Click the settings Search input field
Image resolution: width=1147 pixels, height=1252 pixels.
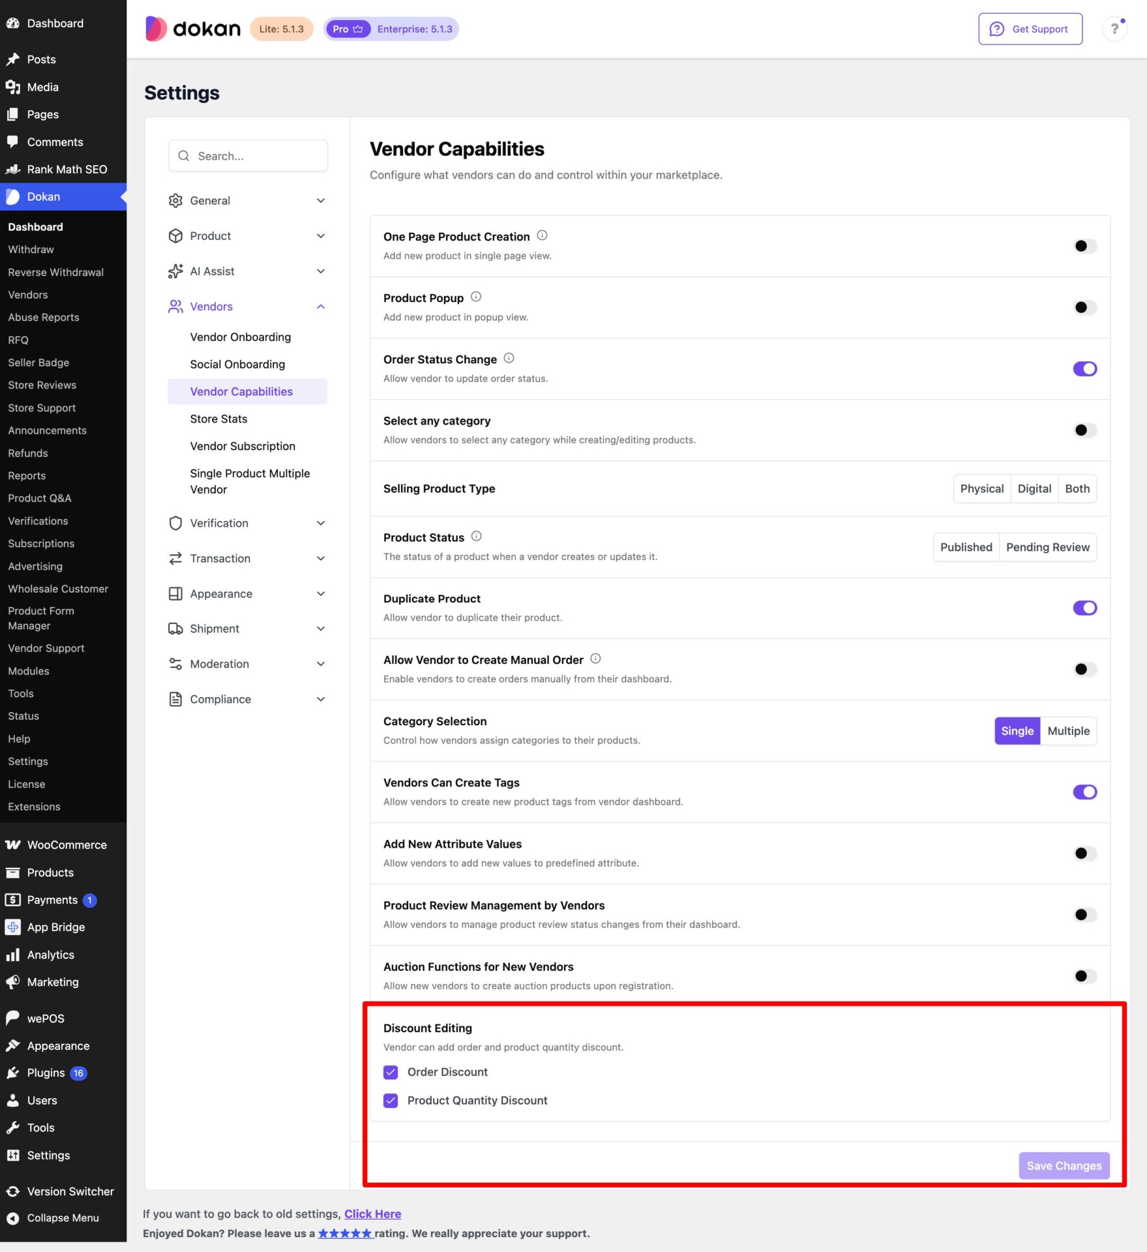[x=248, y=156]
